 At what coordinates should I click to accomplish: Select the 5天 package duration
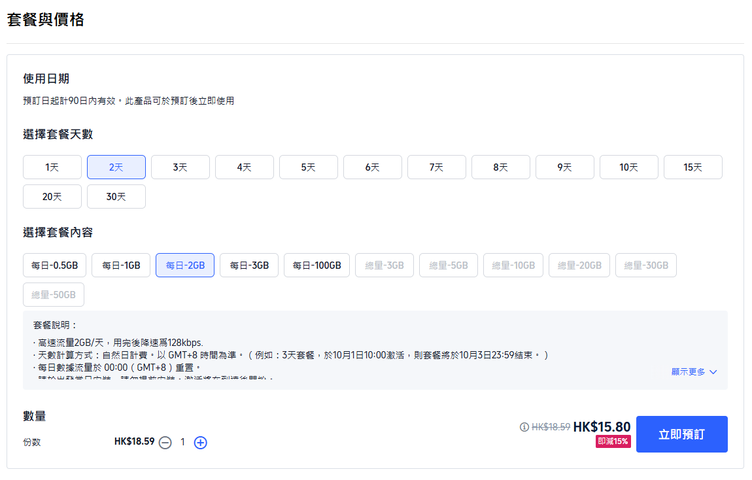309,167
